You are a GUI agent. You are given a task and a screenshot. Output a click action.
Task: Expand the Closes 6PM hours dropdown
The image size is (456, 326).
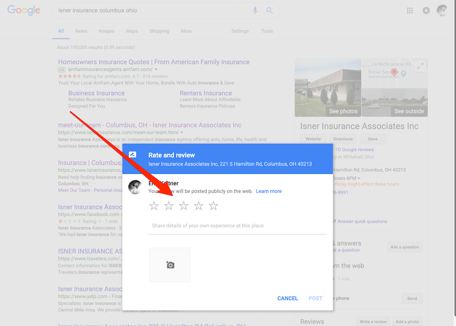click(358, 178)
